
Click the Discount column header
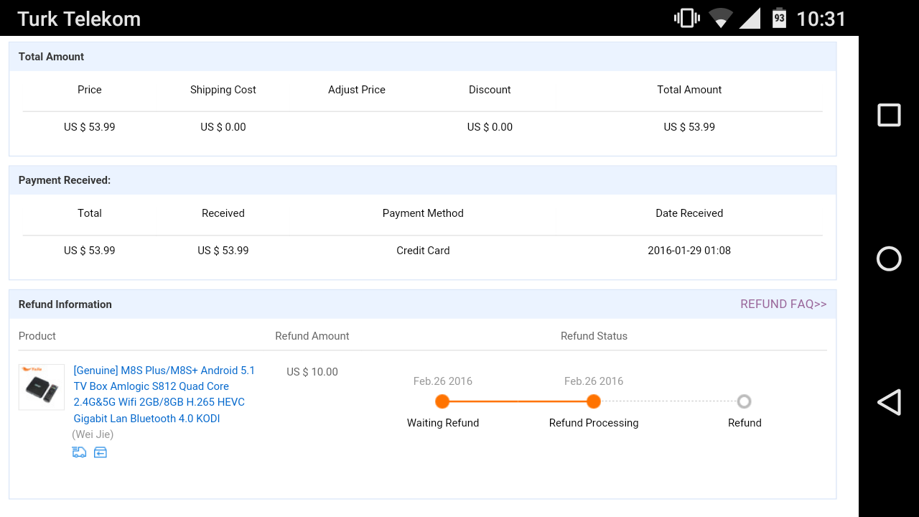490,90
